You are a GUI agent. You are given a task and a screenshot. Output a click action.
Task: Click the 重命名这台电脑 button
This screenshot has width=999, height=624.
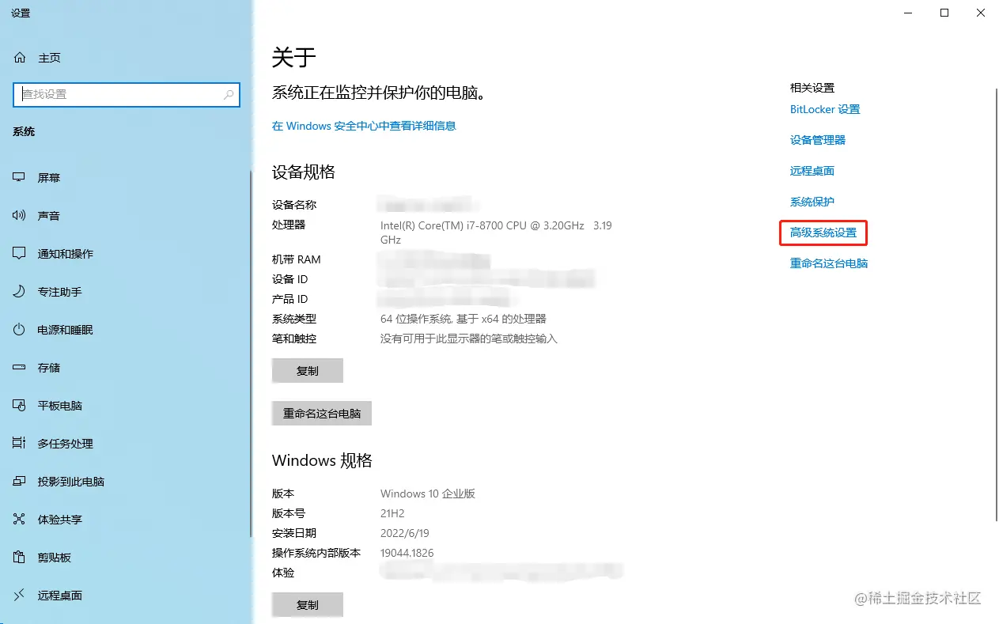coord(322,414)
